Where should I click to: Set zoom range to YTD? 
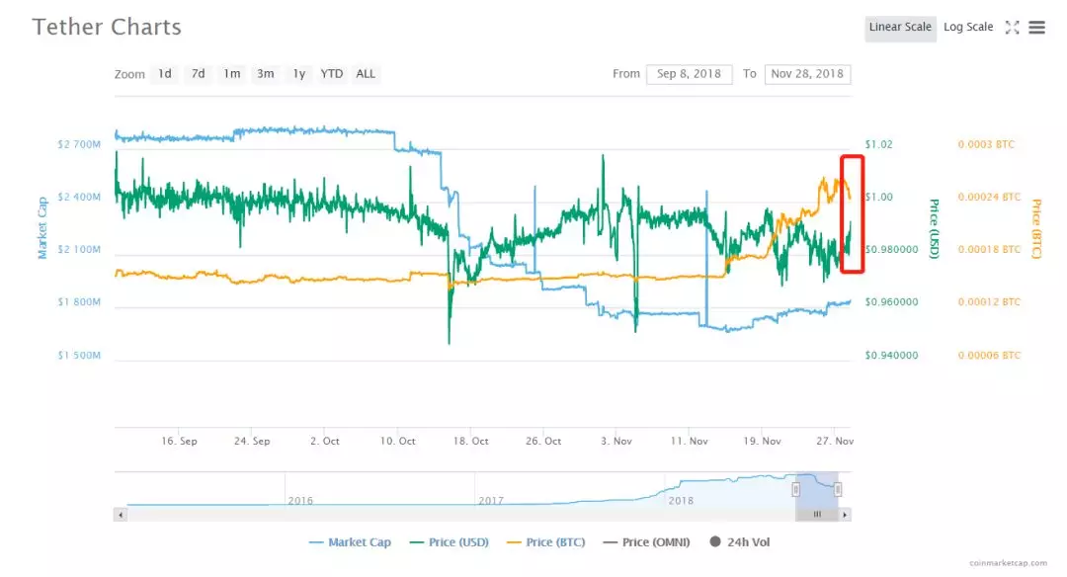coord(332,73)
